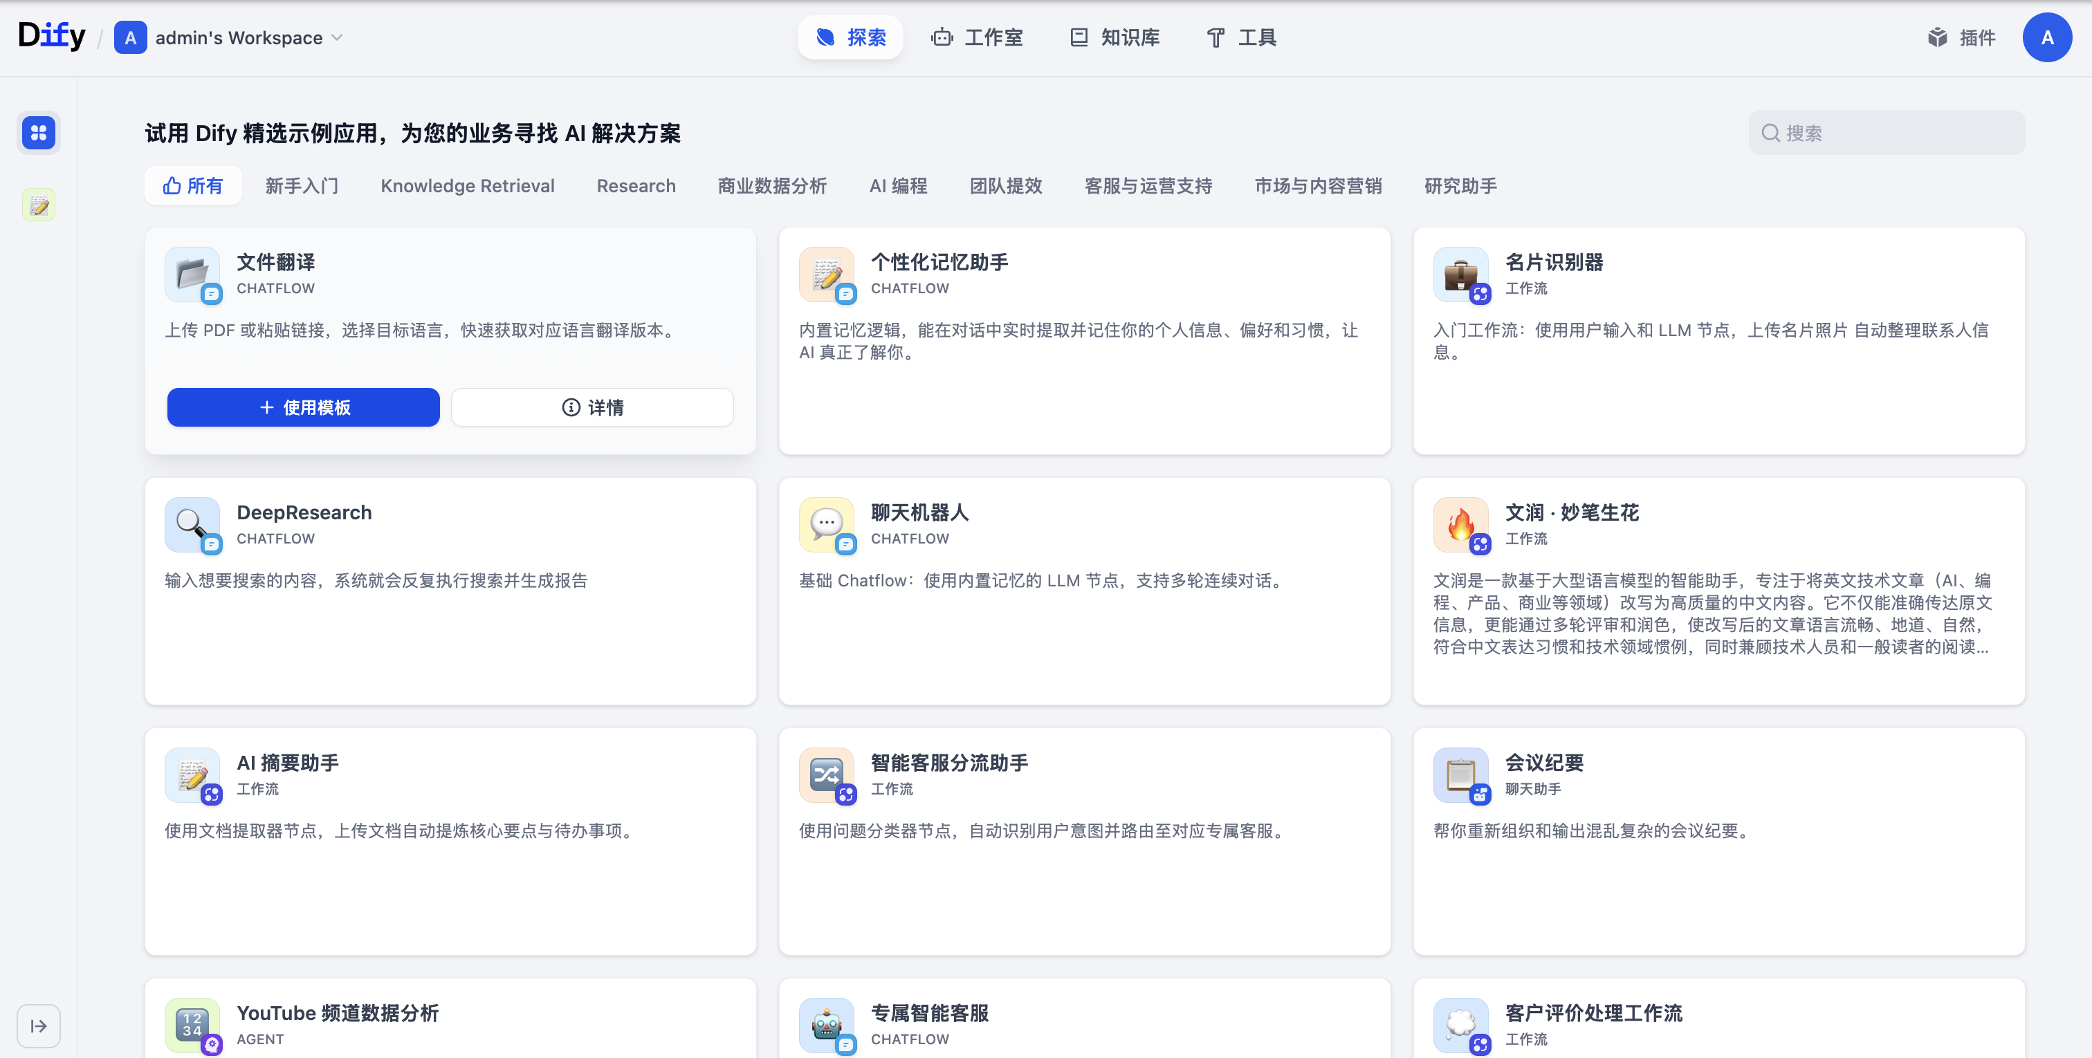Screen dimensions: 2092x1058
Task: Open the user account avatar menu
Action: point(2047,37)
